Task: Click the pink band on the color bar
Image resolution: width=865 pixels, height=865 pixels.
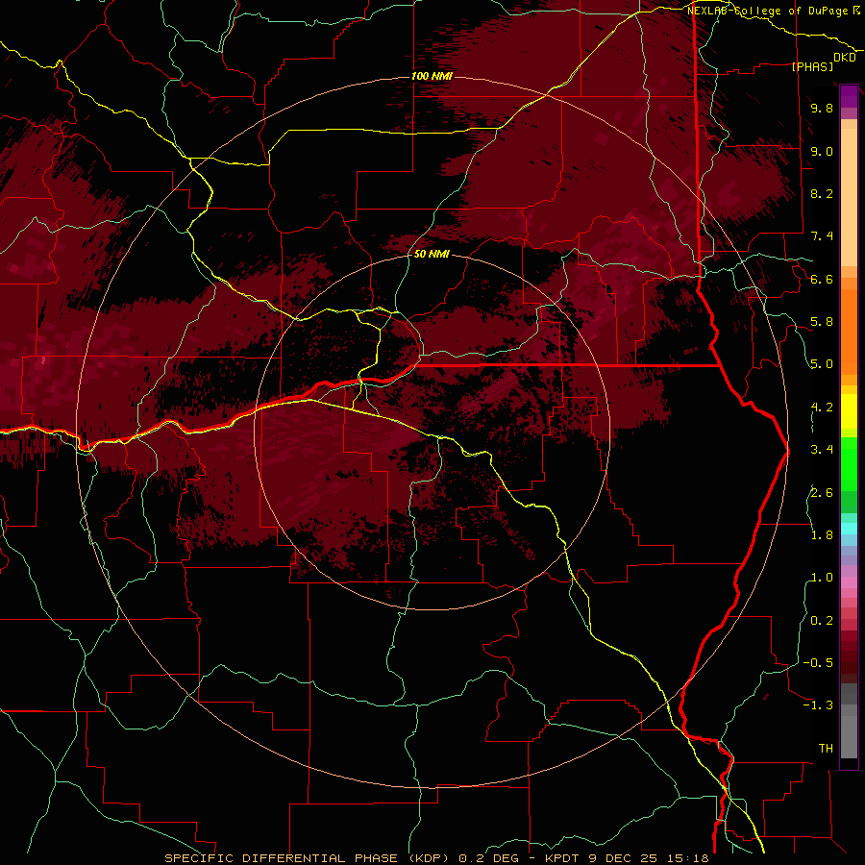Action: pyautogui.click(x=849, y=582)
